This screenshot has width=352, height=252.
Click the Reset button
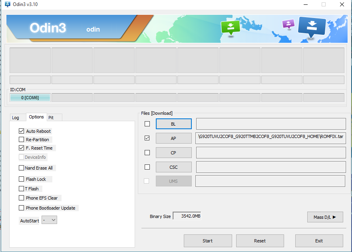tap(260, 241)
